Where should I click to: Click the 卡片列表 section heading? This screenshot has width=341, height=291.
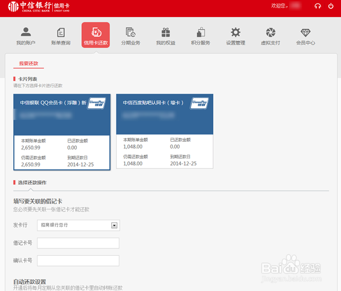(x=28, y=79)
